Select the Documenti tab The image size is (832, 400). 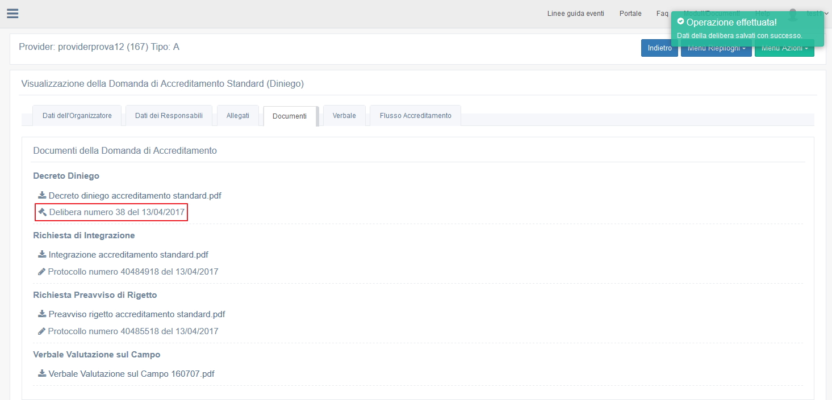pyautogui.click(x=290, y=116)
